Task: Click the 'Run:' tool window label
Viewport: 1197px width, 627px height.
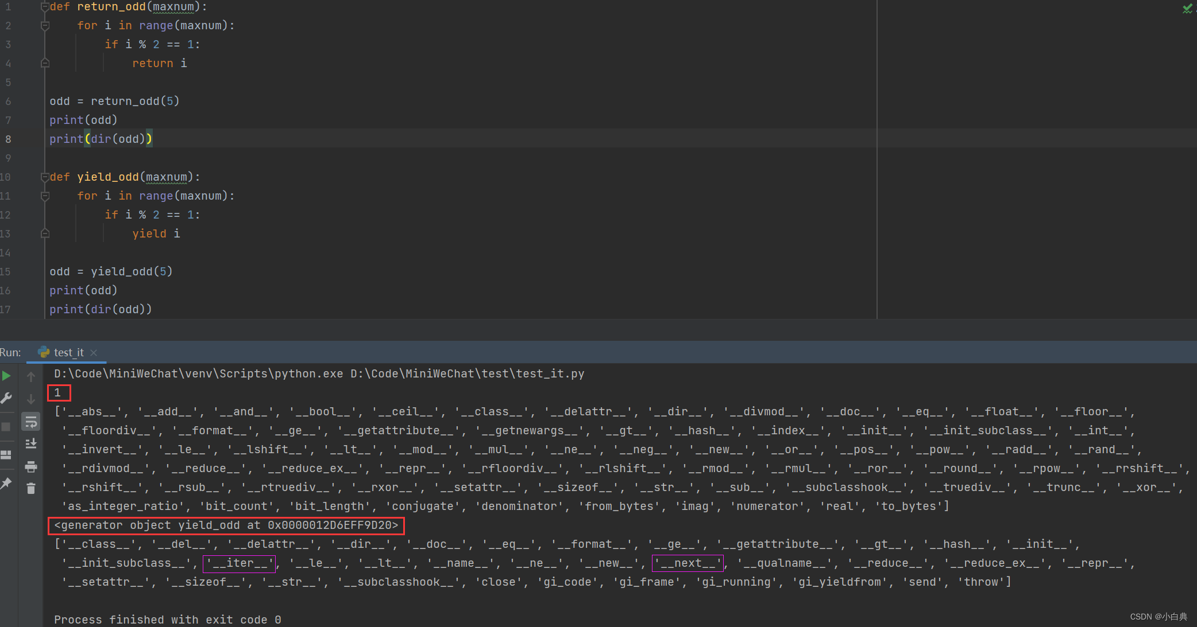Action: point(10,352)
